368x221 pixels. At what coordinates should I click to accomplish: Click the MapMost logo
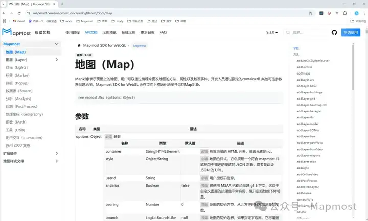coord(16,32)
